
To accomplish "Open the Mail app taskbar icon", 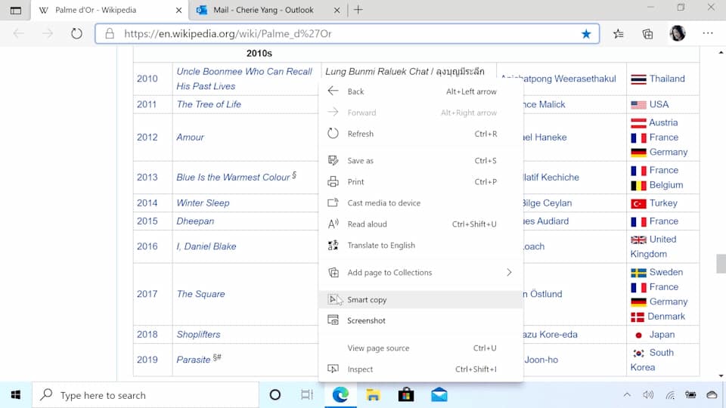I will 439,395.
